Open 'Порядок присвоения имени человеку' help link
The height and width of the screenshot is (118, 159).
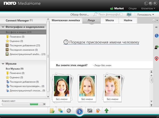(101, 42)
